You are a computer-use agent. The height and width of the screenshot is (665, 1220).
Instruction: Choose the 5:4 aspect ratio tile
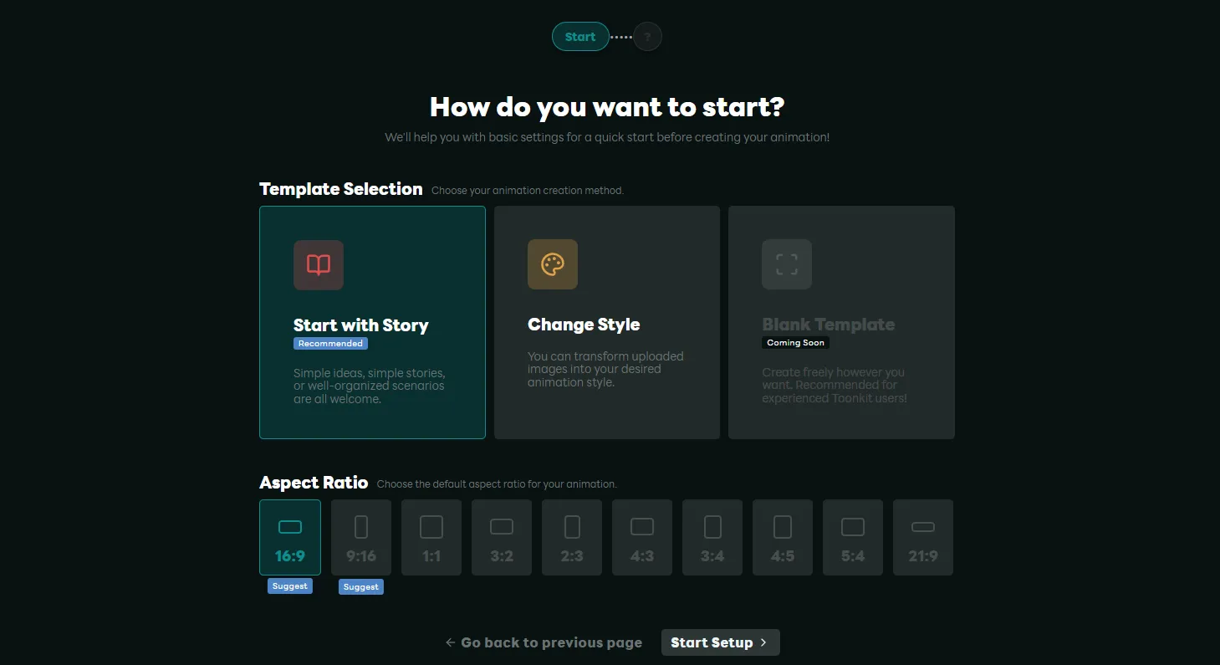[x=853, y=537]
